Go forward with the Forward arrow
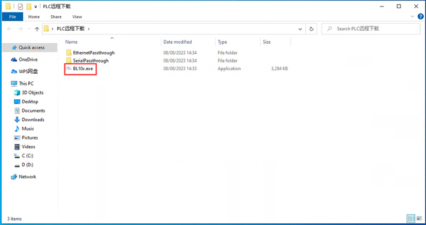This screenshot has height=225, width=426. tap(20, 29)
